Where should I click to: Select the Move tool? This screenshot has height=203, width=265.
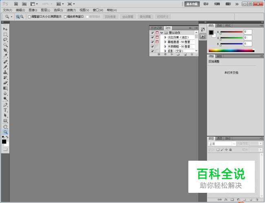(x=5, y=29)
